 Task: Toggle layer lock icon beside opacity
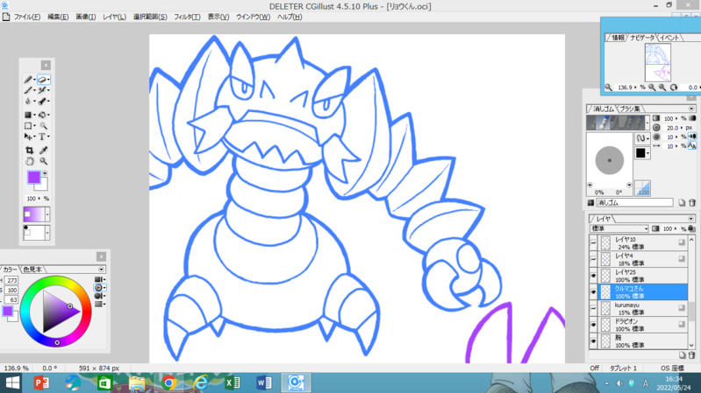692,228
